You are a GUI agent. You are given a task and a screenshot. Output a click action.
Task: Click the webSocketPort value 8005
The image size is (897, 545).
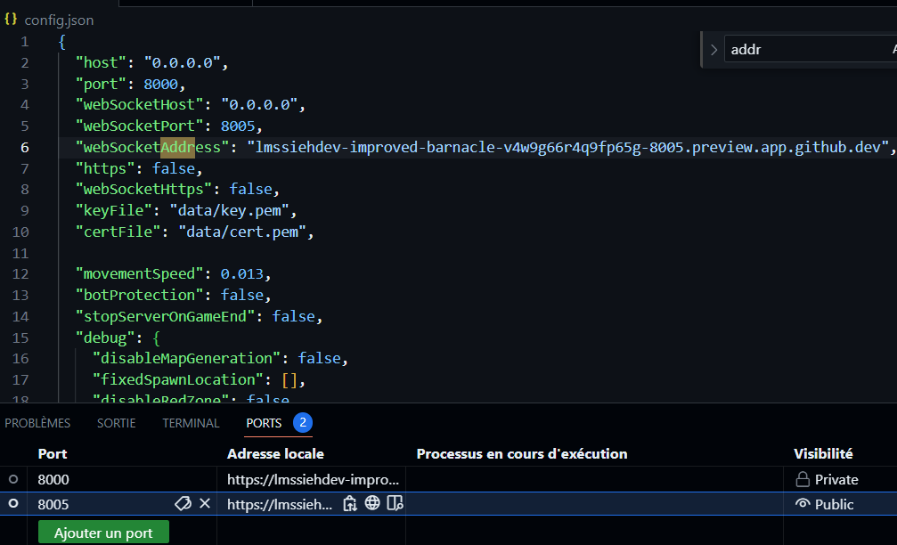(238, 126)
